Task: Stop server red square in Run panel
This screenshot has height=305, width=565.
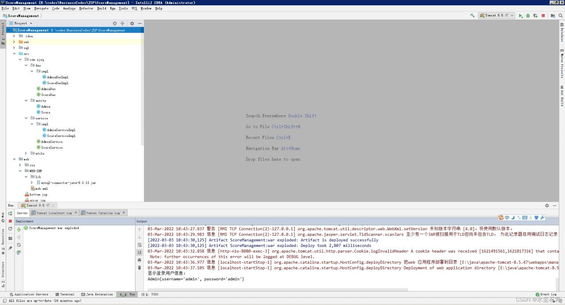Action: pyautogui.click(x=10, y=221)
